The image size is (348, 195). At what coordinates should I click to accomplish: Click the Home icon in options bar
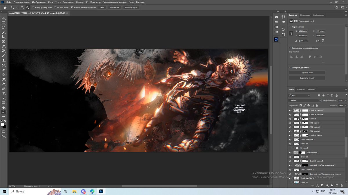point(5,8)
